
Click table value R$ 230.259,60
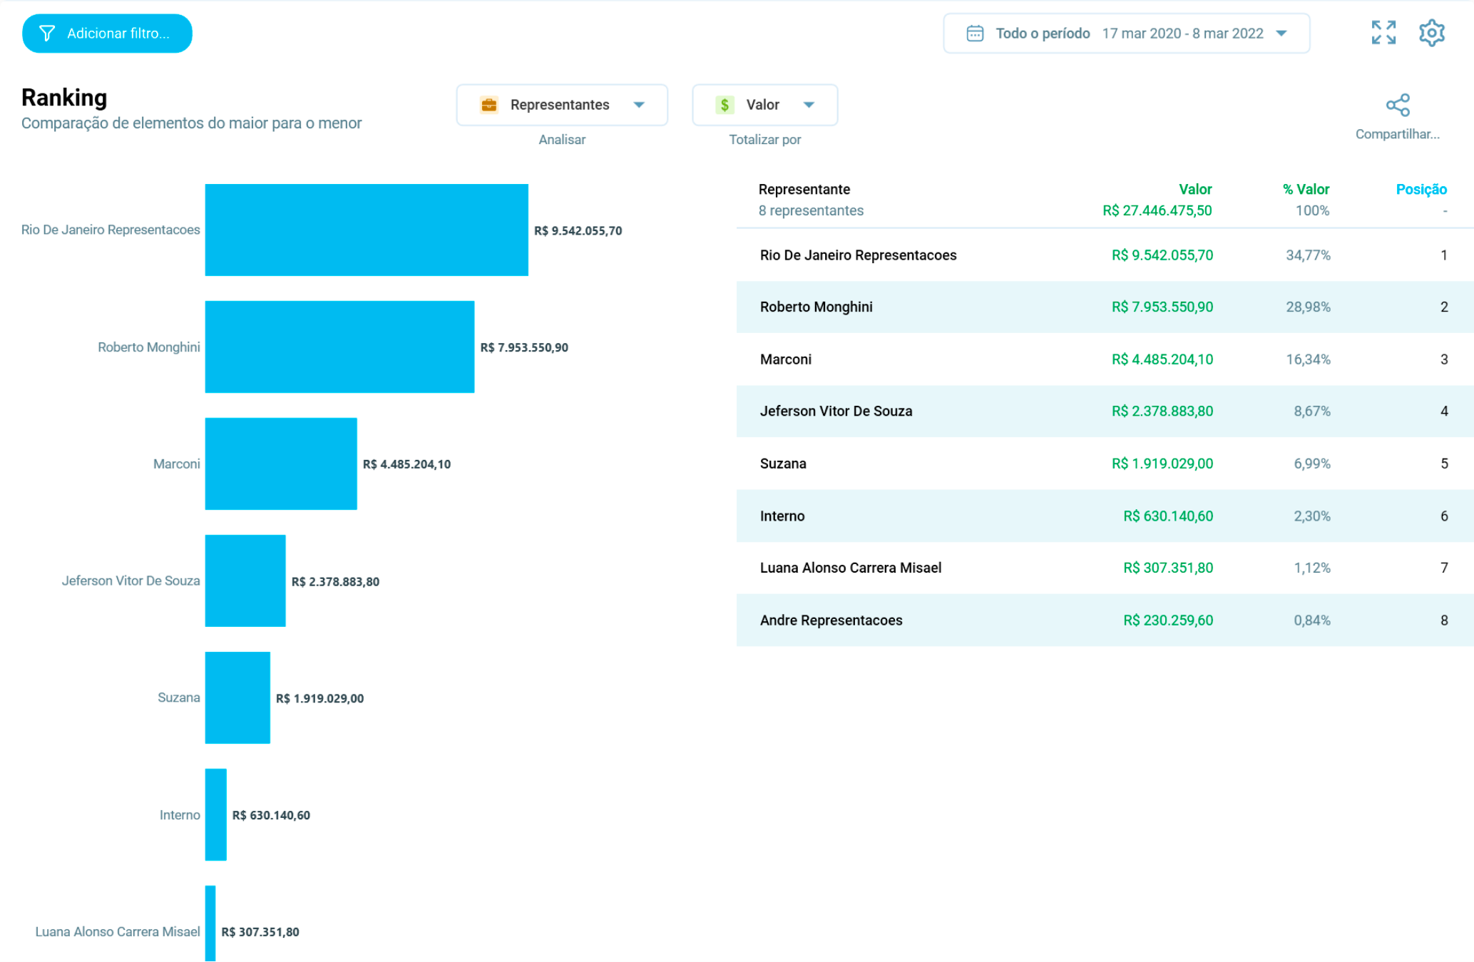click(1168, 620)
